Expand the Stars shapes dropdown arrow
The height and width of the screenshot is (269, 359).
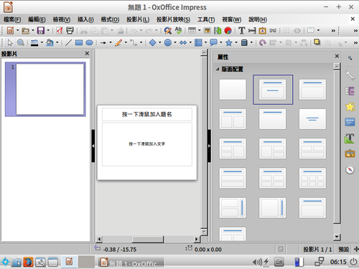point(236,43)
